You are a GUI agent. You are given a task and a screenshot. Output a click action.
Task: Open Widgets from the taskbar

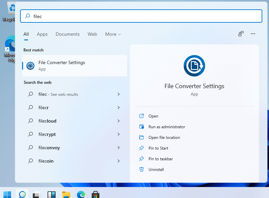coord(52,195)
